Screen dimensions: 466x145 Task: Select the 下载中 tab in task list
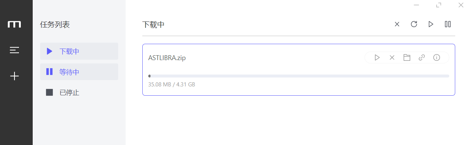(x=79, y=51)
